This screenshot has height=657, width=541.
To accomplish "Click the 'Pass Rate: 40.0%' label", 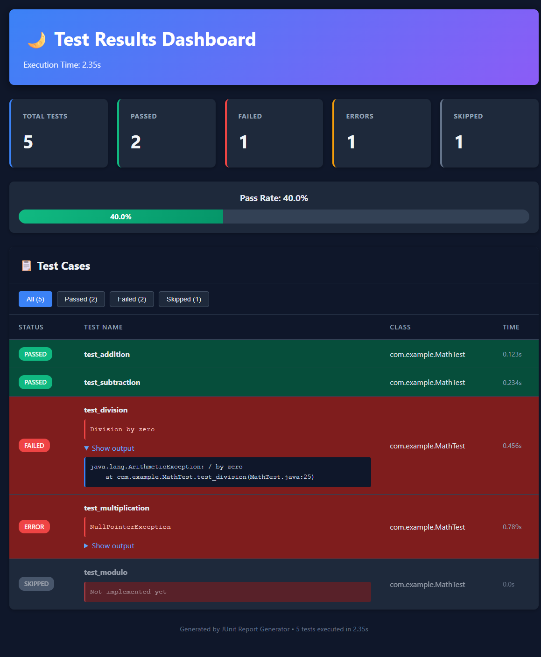I will click(274, 198).
